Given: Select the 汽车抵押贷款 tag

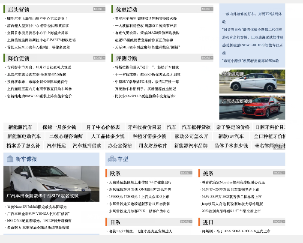Looking at the screenshot, I should 196,127.
